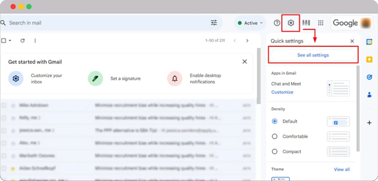
Task: Expand the Active status dropdown
Action: [x=250, y=23]
